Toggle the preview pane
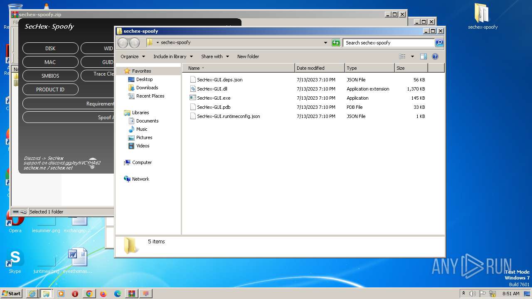This screenshot has height=299, width=532. pyautogui.click(x=424, y=56)
